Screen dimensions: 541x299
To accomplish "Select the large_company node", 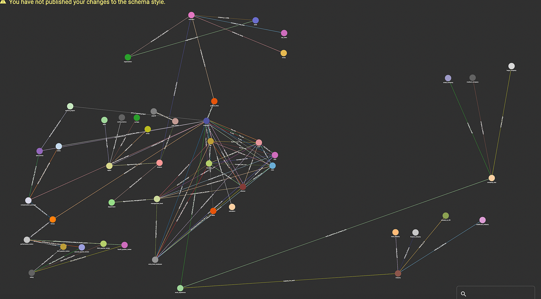I will coord(512,65).
